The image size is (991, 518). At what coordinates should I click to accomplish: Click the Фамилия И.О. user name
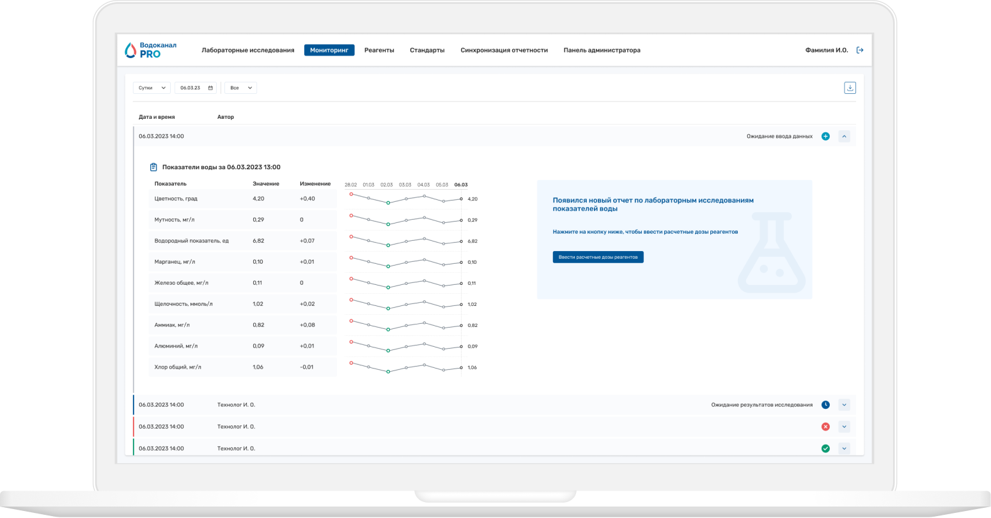point(827,50)
